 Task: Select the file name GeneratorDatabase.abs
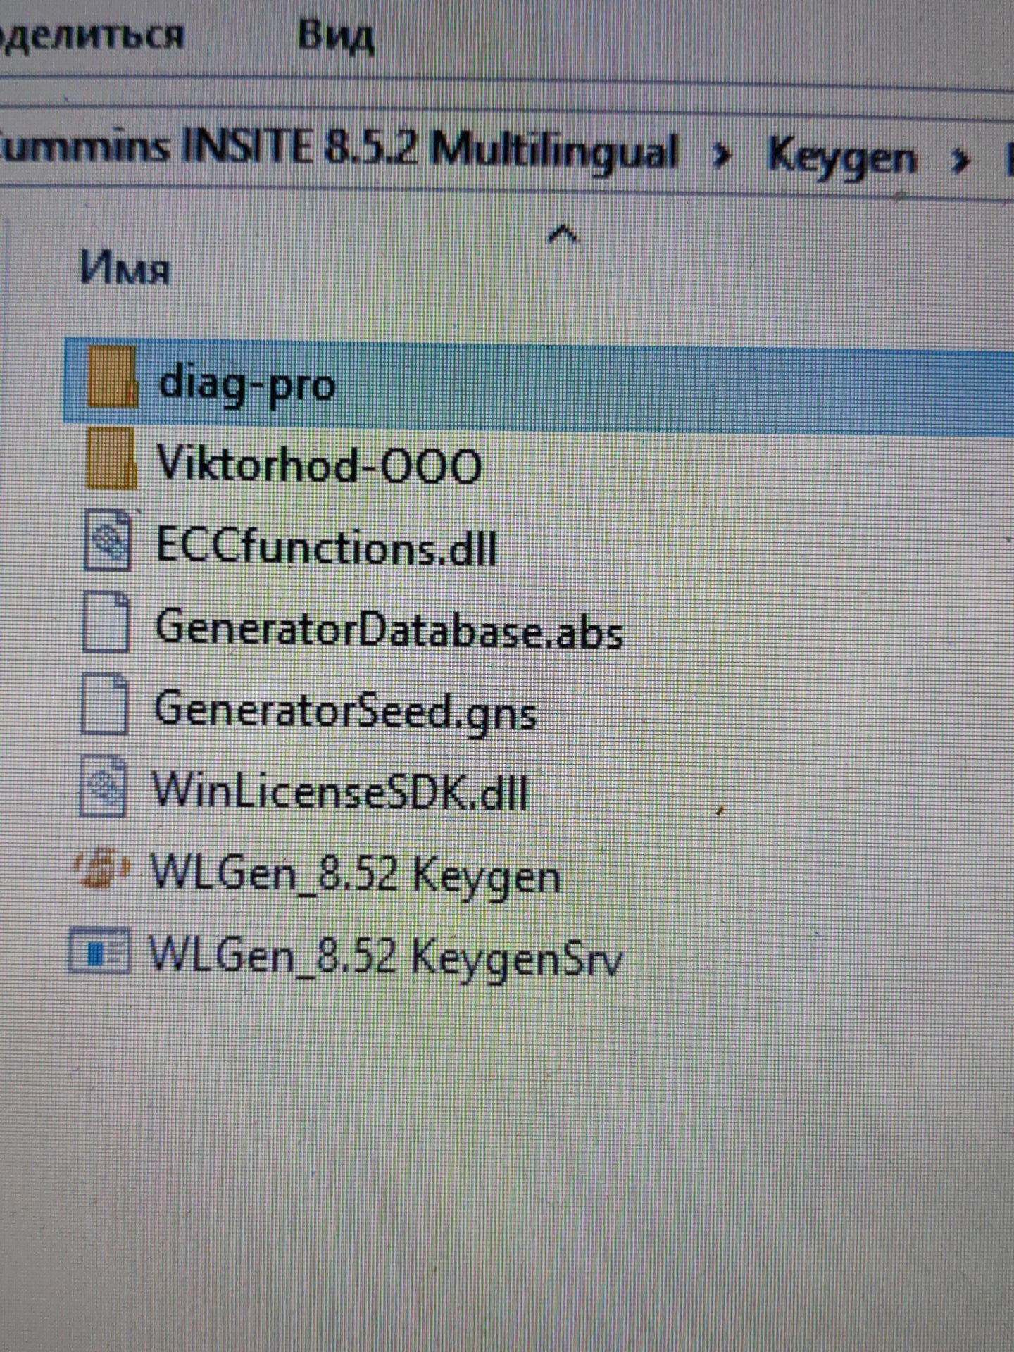389,629
